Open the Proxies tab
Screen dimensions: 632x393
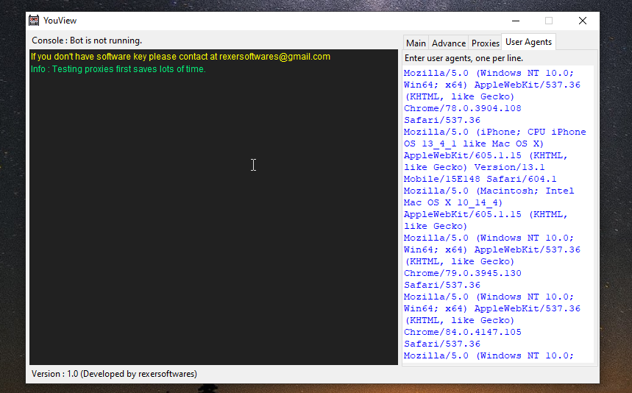click(x=485, y=43)
